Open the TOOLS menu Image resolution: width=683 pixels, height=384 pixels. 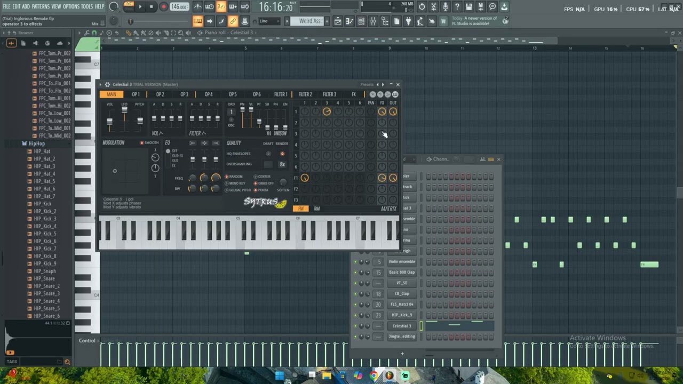(x=87, y=6)
